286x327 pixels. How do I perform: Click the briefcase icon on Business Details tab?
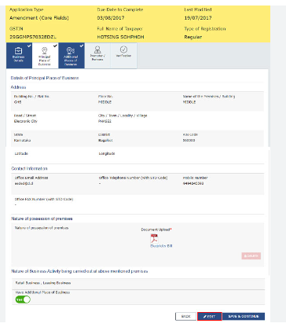point(19,50)
